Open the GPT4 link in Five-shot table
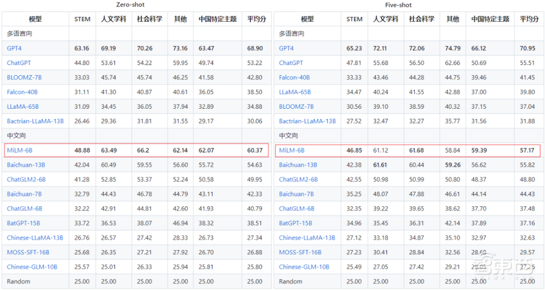 pos(286,48)
